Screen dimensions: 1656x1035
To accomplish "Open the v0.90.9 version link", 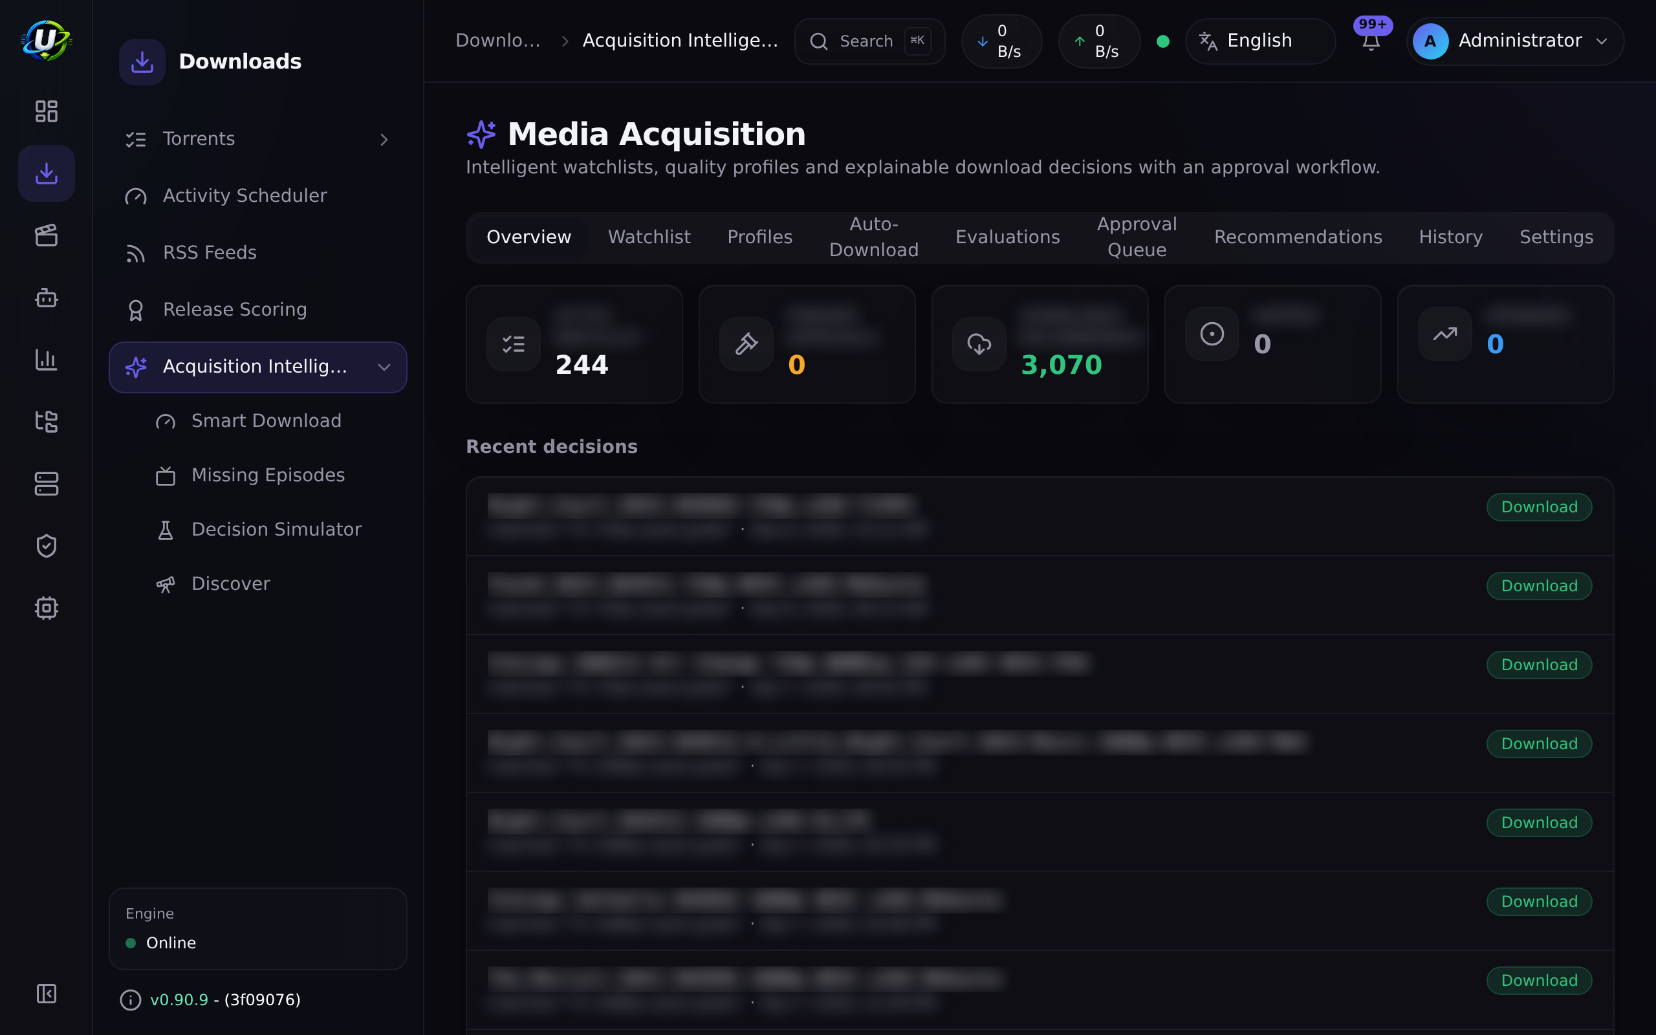I will 179,1000.
